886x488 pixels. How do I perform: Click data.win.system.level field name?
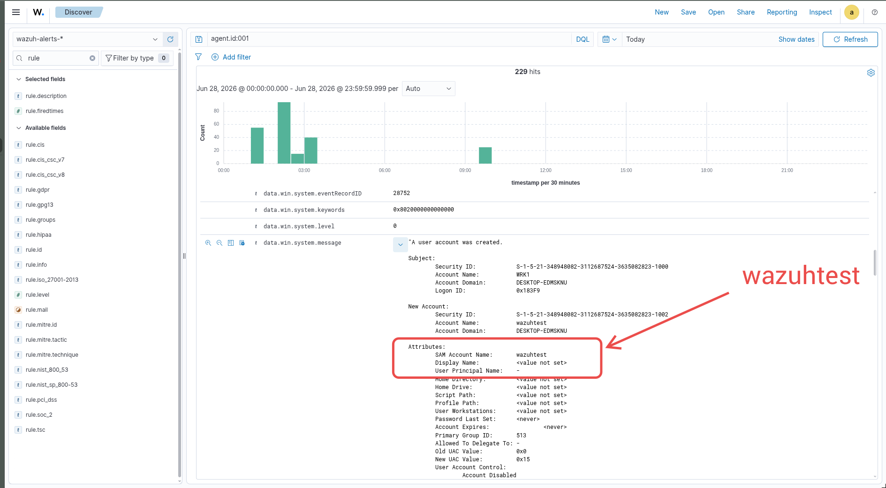point(299,226)
